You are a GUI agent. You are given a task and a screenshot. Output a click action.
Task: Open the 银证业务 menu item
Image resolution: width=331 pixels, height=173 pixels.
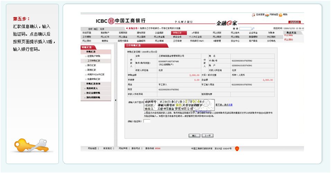click(x=177, y=37)
